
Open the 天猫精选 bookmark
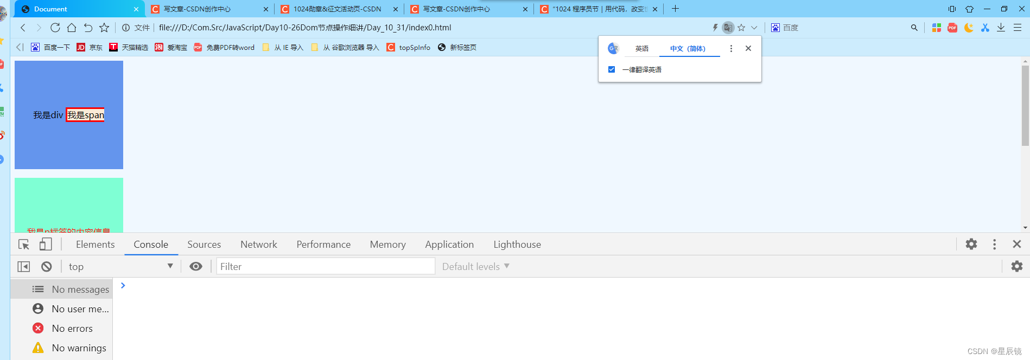pos(129,47)
